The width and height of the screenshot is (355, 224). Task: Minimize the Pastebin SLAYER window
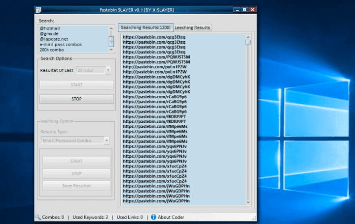tap(237, 10)
